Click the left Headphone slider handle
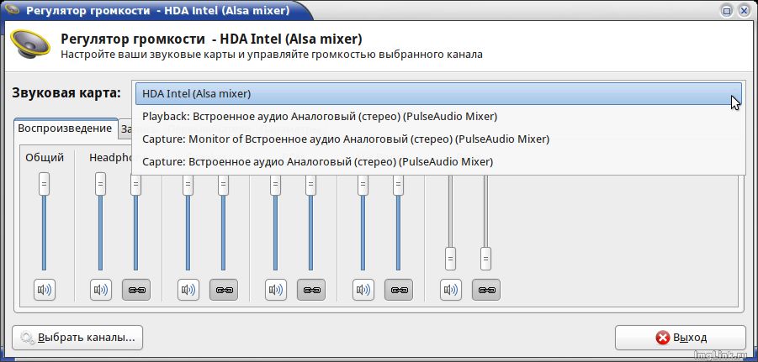The image size is (758, 362). 101,184
